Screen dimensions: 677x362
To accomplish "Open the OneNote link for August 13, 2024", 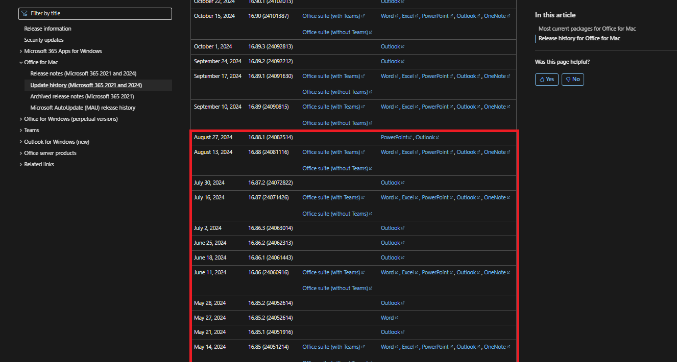I will 497,152.
